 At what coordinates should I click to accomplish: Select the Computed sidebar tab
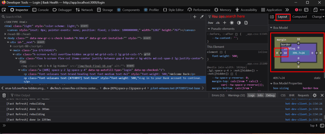click(x=300, y=17)
